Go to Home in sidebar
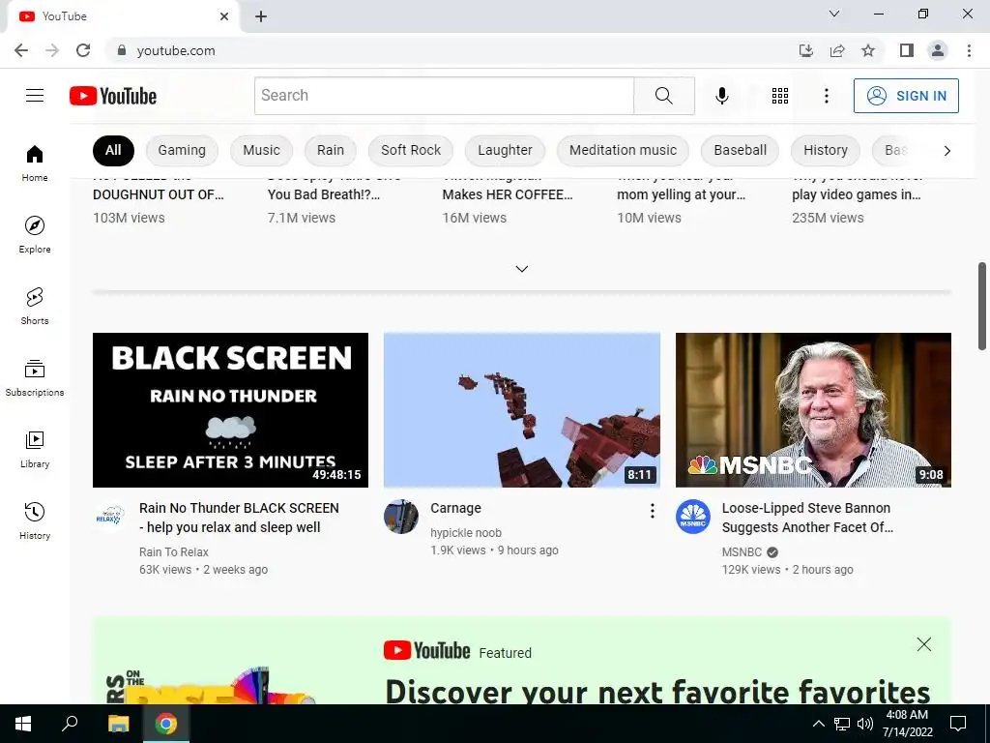Viewport: 990px width, 743px height. [x=35, y=163]
